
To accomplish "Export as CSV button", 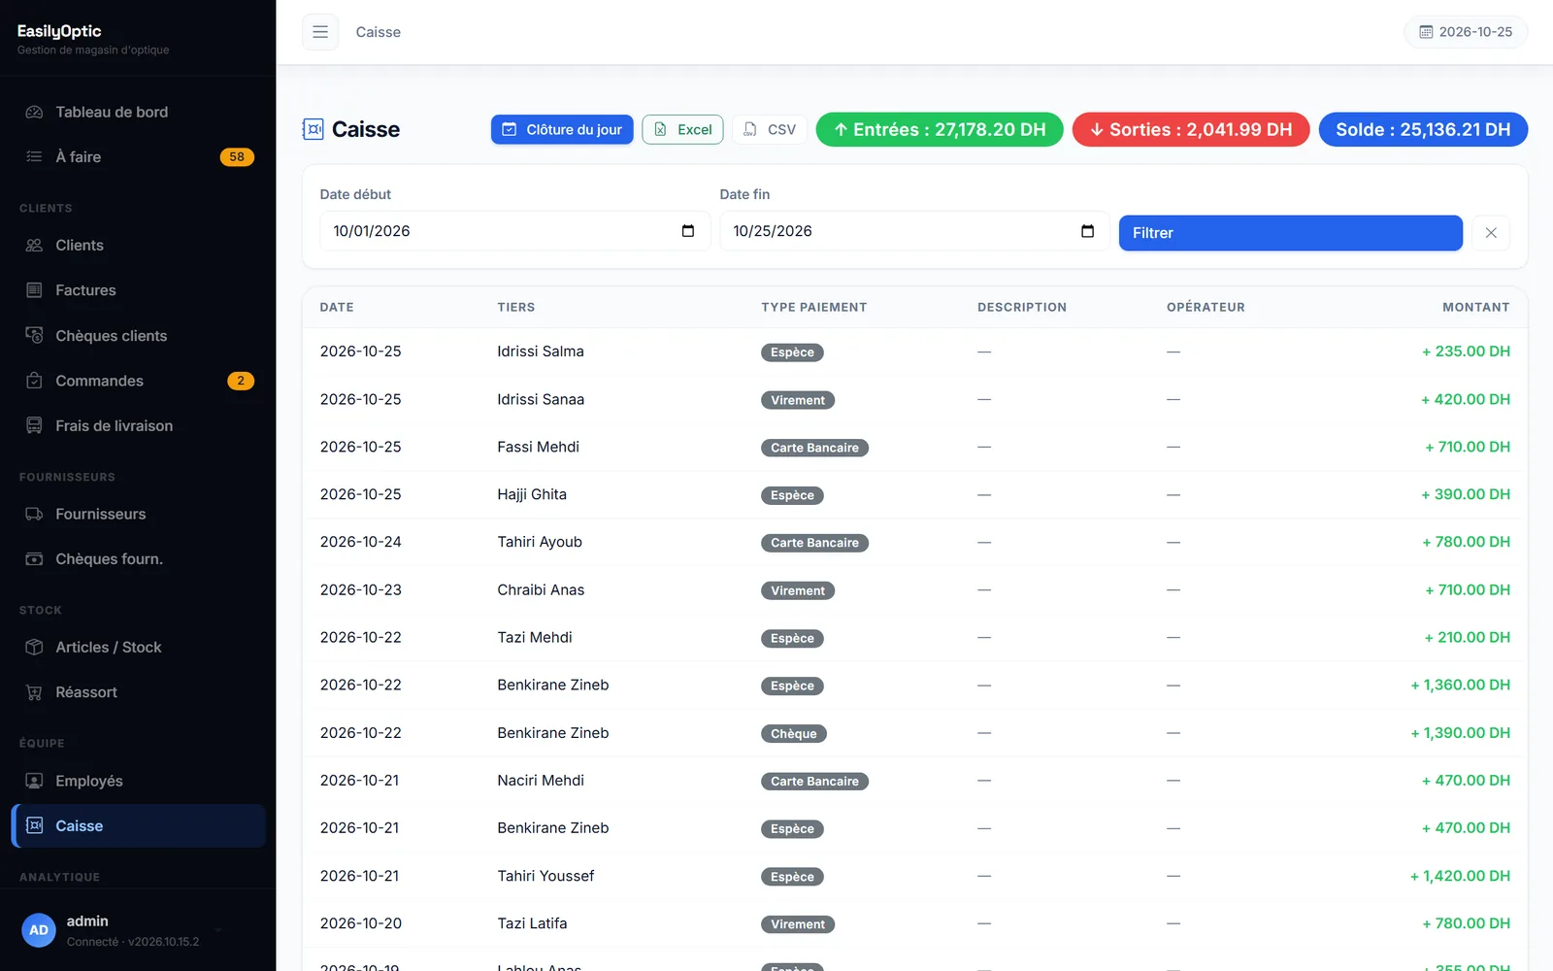I will [770, 129].
